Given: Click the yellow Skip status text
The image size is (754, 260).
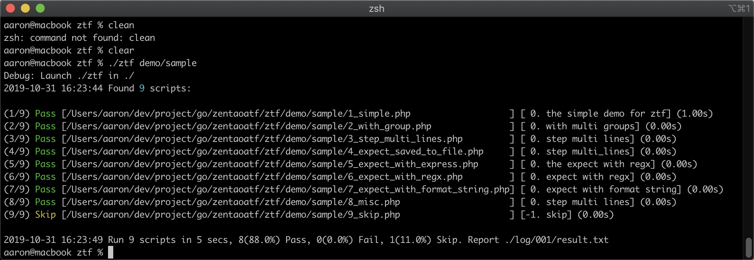Looking at the screenshot, I should (x=45, y=215).
